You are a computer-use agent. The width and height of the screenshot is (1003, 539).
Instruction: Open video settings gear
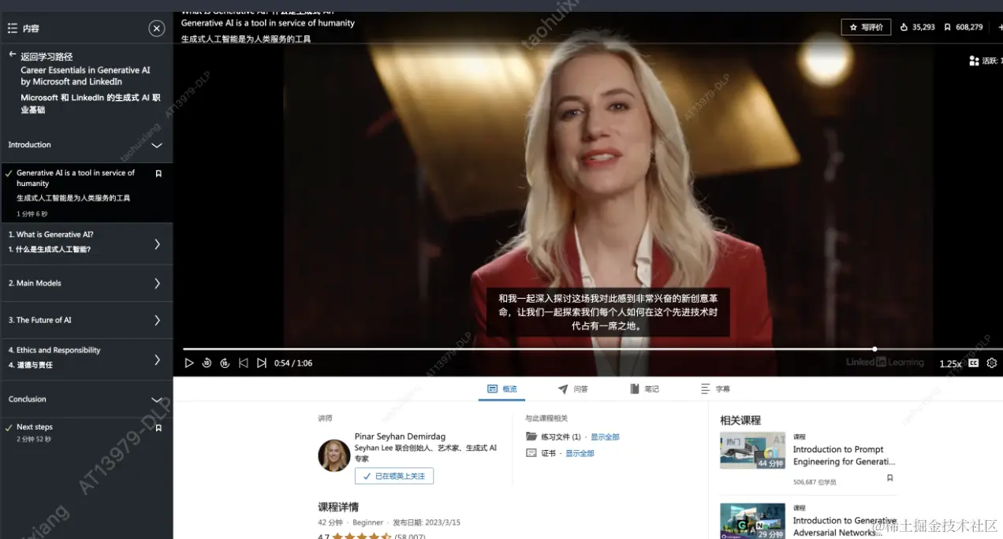(x=992, y=363)
